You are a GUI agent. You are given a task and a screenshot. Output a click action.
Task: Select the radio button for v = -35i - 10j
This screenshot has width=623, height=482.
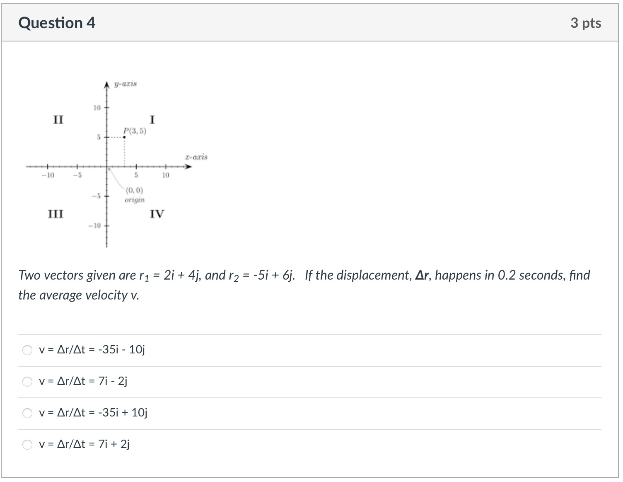(x=27, y=350)
